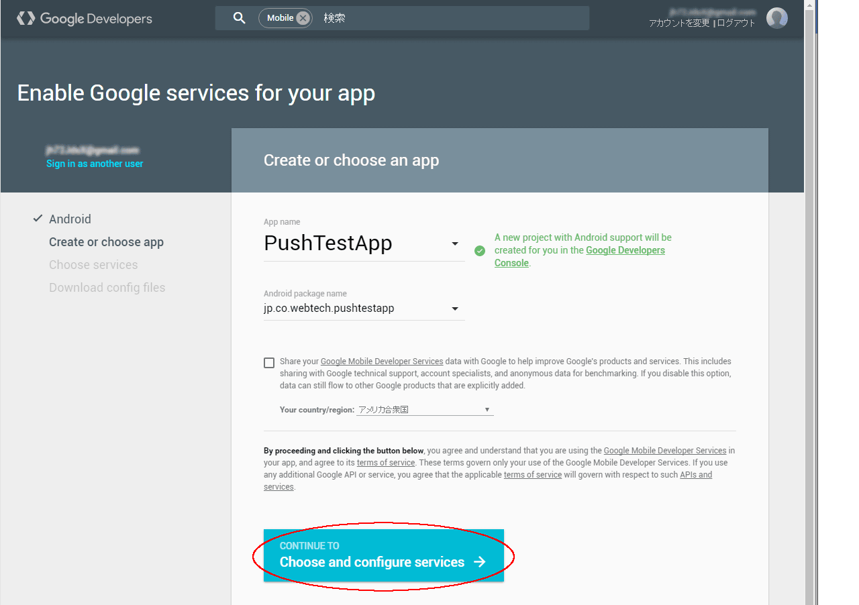The height and width of the screenshot is (605, 859).
Task: Open the account avatar picture
Action: coord(777,18)
